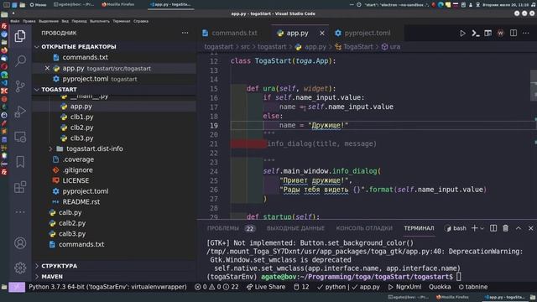This screenshot has height=302, width=537.
Task: Run the Python file with play icon
Action: pos(462,34)
